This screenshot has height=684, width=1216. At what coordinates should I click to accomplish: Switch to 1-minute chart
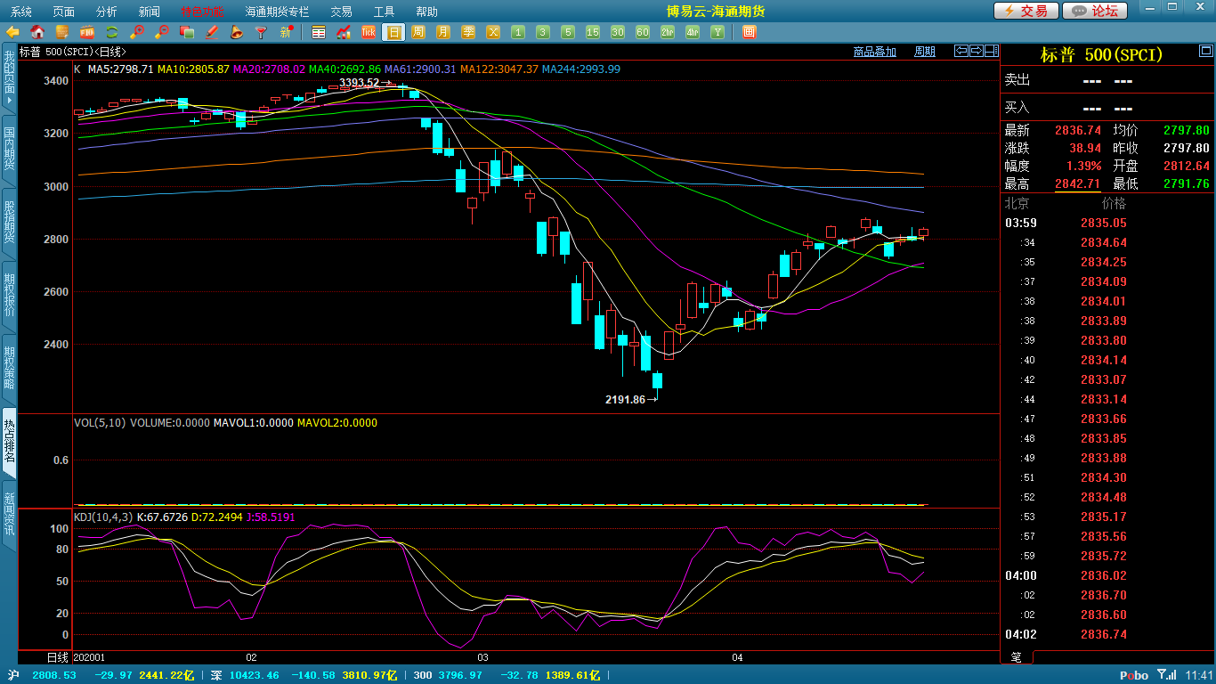(x=518, y=32)
